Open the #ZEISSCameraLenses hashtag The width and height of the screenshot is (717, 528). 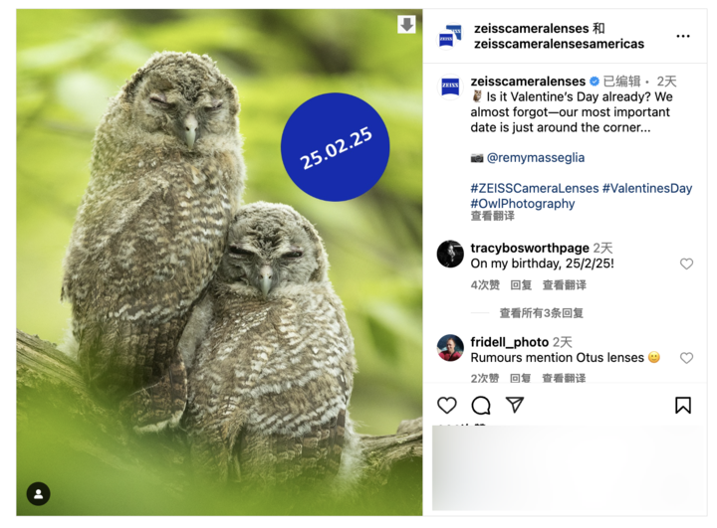(535, 188)
